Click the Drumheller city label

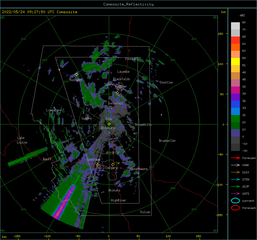coord(167,141)
